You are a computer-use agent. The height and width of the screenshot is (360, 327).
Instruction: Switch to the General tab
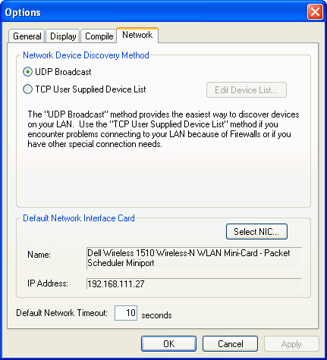pyautogui.click(x=27, y=36)
